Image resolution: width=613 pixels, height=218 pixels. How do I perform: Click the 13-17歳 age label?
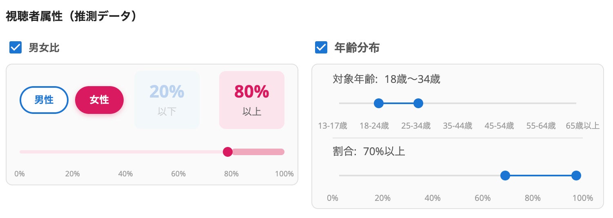tap(333, 126)
